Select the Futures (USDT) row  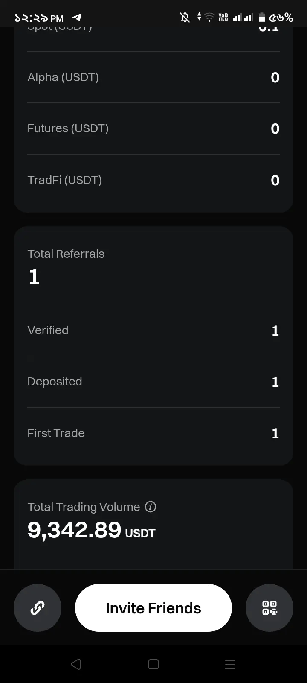pos(153,128)
